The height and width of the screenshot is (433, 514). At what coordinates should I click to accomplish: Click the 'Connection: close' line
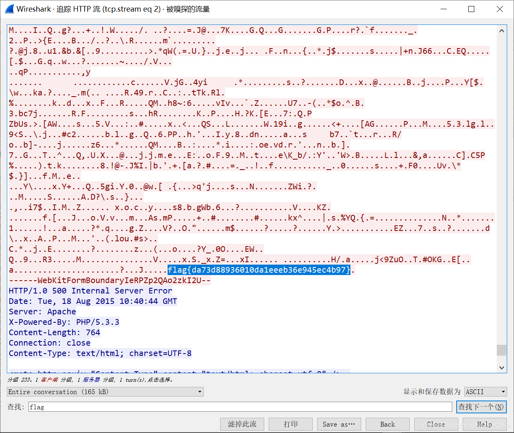50,343
